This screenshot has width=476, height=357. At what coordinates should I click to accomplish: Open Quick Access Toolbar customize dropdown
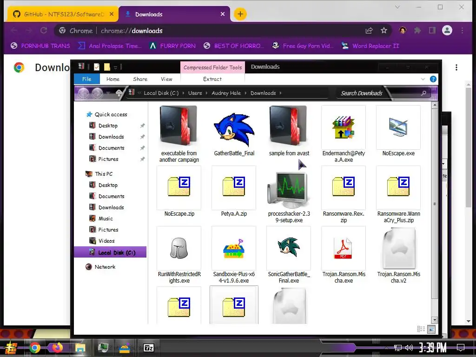(x=115, y=67)
